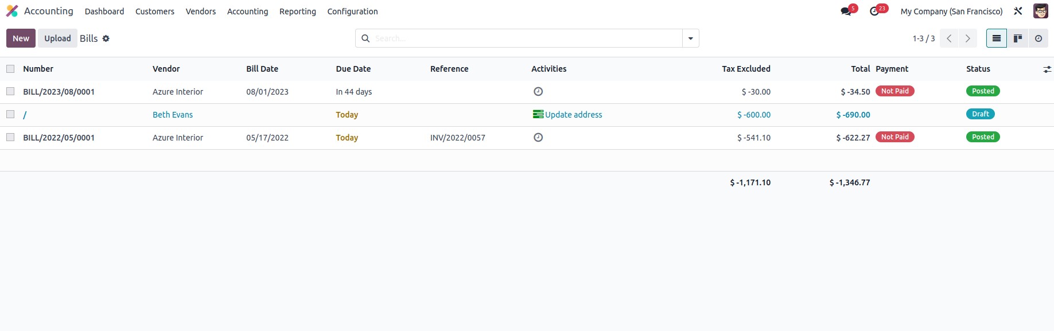
Task: Expand the search options dropdown arrow
Action: [x=691, y=38]
